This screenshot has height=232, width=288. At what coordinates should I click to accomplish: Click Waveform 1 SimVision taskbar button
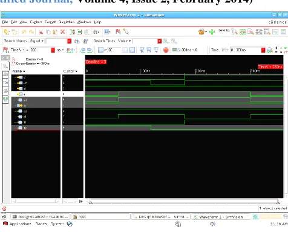221,217
